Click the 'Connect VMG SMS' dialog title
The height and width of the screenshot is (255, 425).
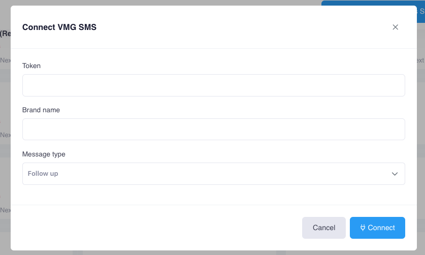[x=59, y=27]
